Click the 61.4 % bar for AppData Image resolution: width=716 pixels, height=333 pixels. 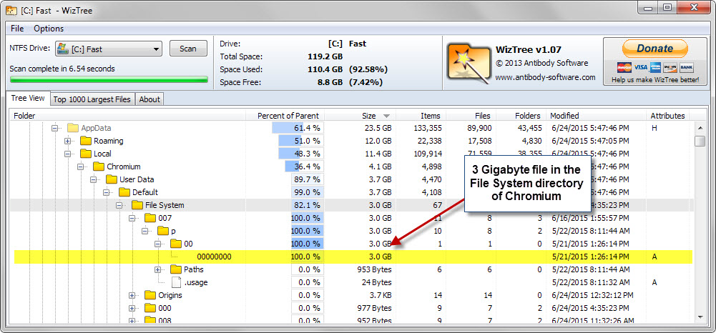pyautogui.click(x=298, y=128)
